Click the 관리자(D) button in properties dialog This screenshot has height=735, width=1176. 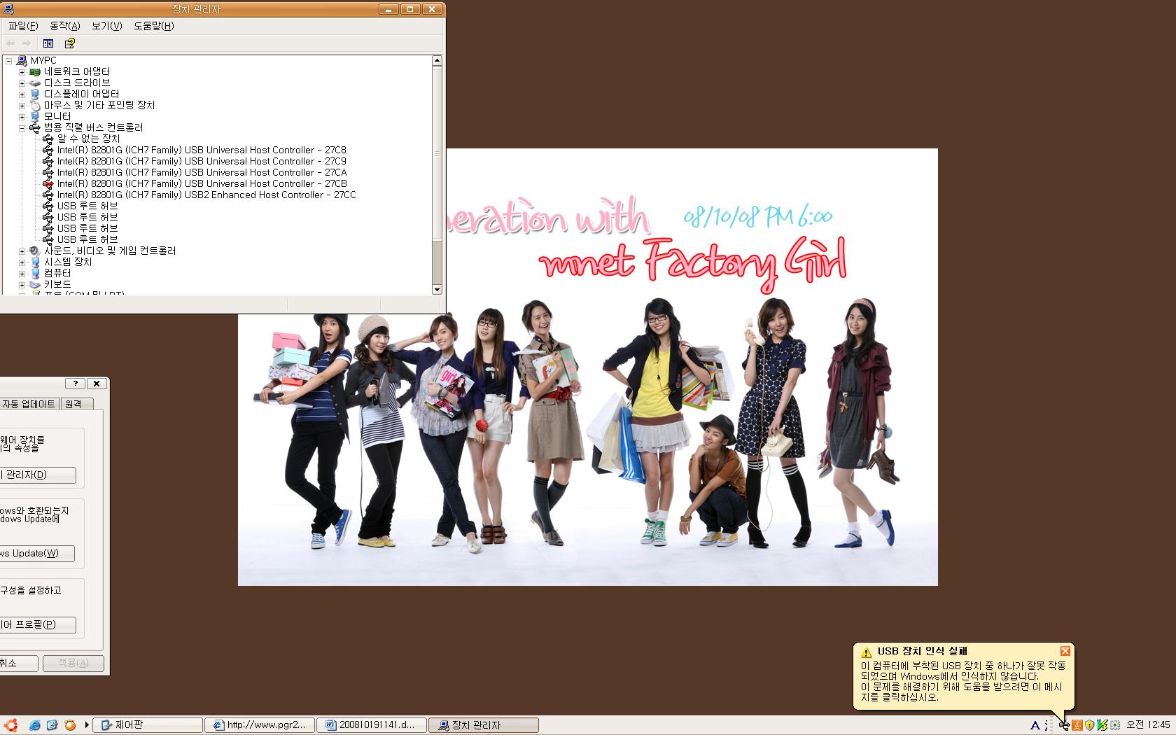pyautogui.click(x=38, y=475)
